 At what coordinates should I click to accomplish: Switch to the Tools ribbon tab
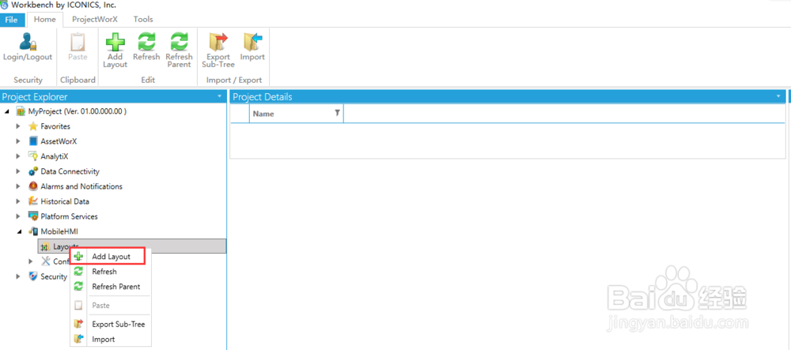pyautogui.click(x=143, y=20)
